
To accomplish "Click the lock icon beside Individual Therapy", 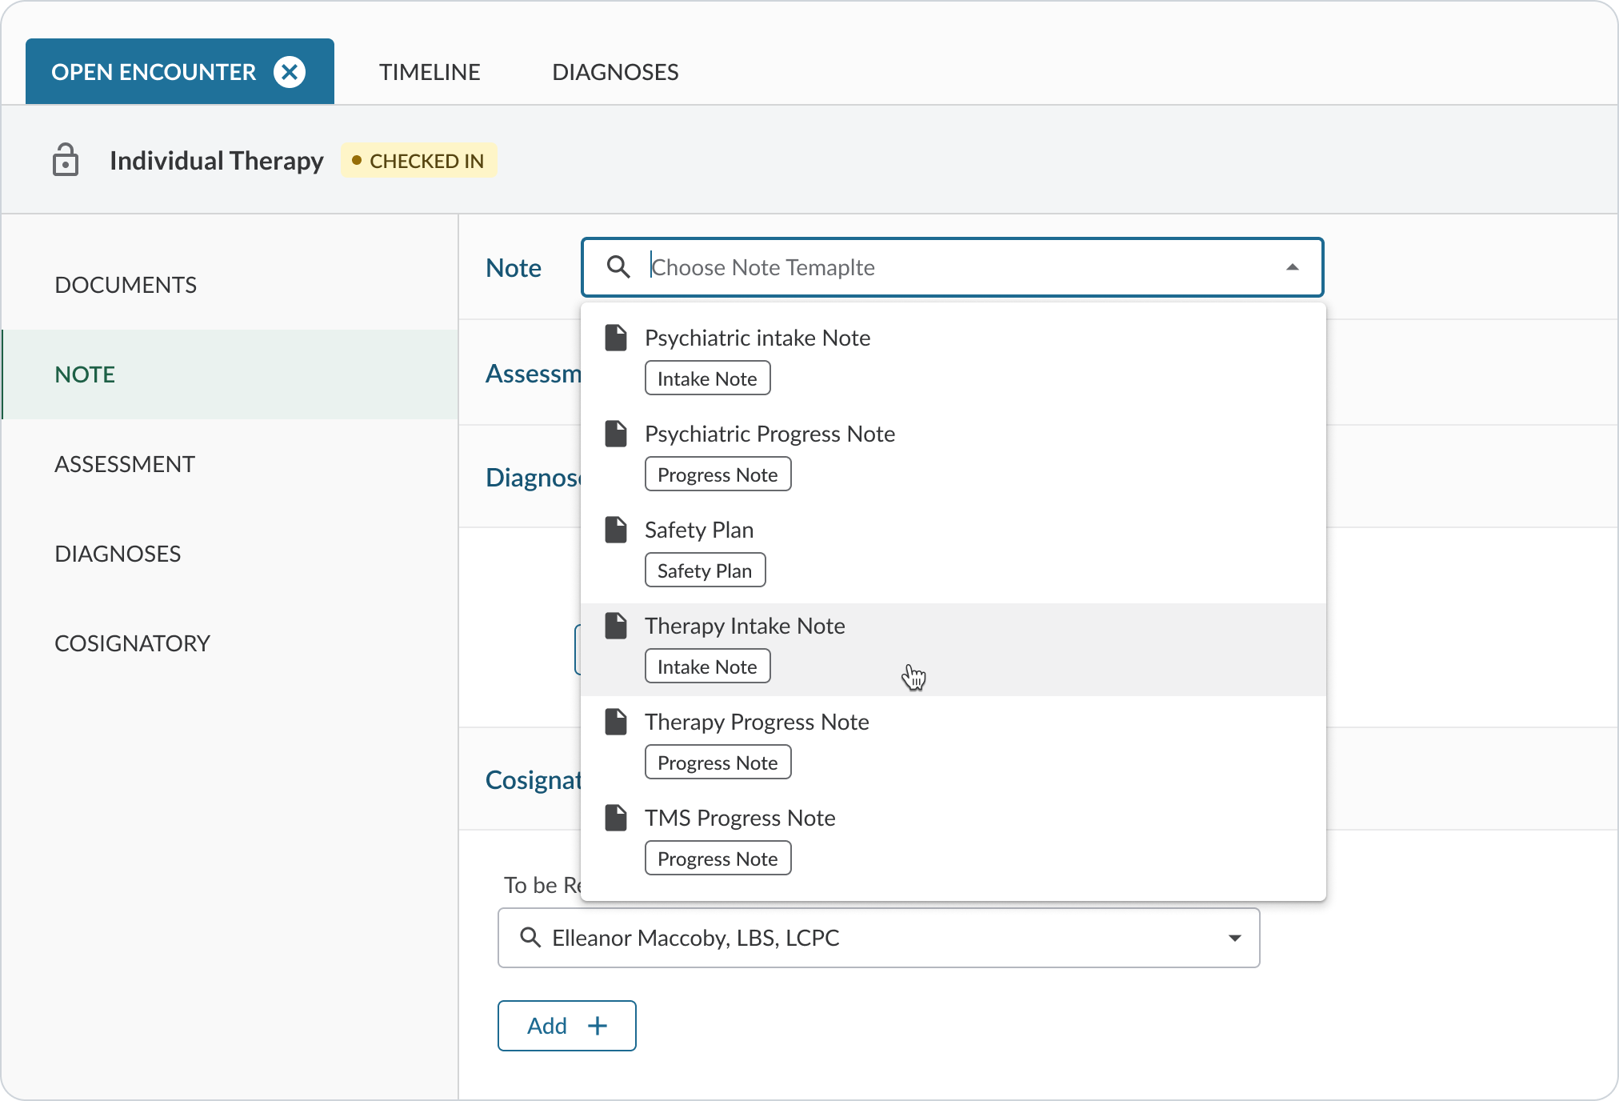I will point(66,160).
